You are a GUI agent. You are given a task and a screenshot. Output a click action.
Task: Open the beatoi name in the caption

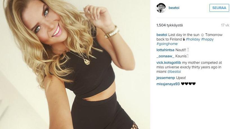point(162,35)
